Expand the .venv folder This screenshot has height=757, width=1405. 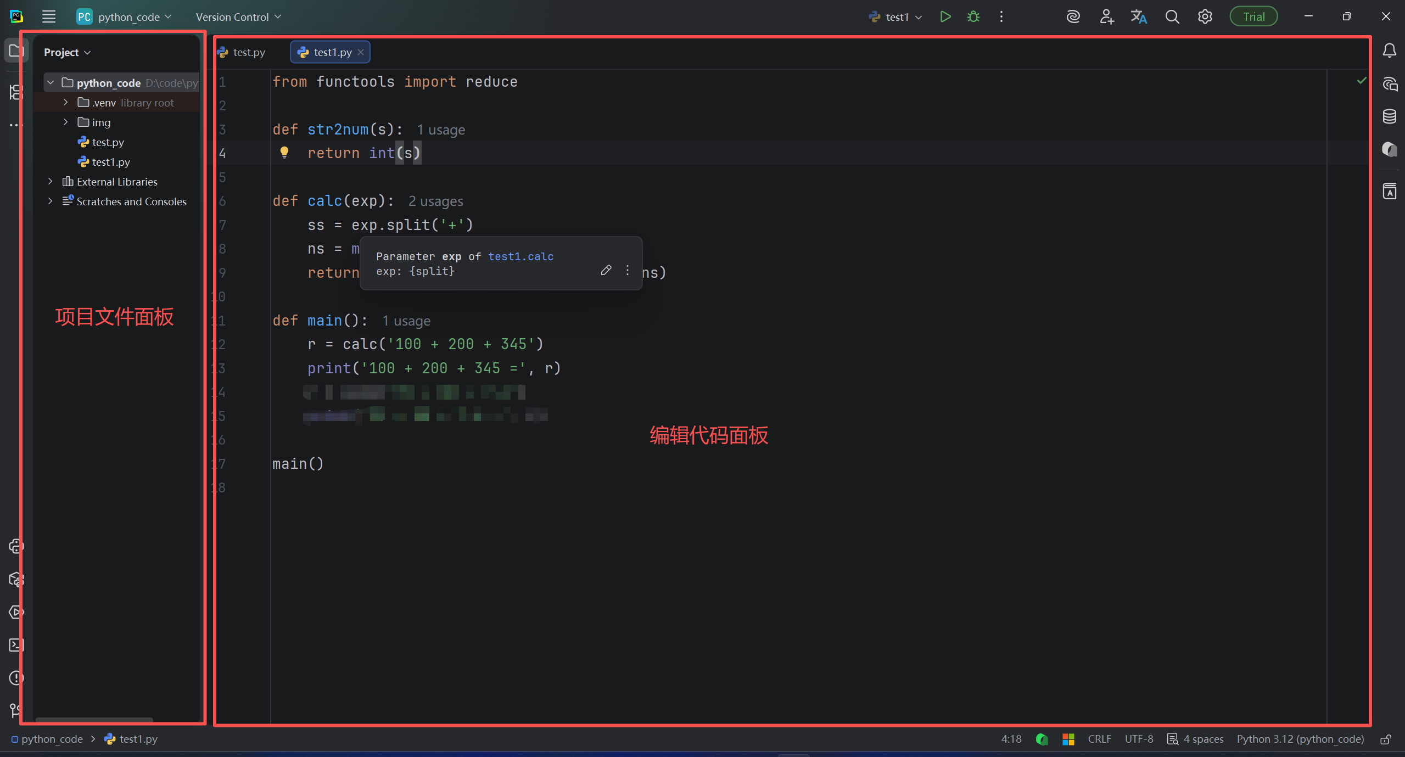[65, 103]
